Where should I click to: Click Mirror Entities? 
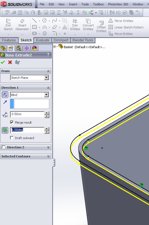[121, 21]
